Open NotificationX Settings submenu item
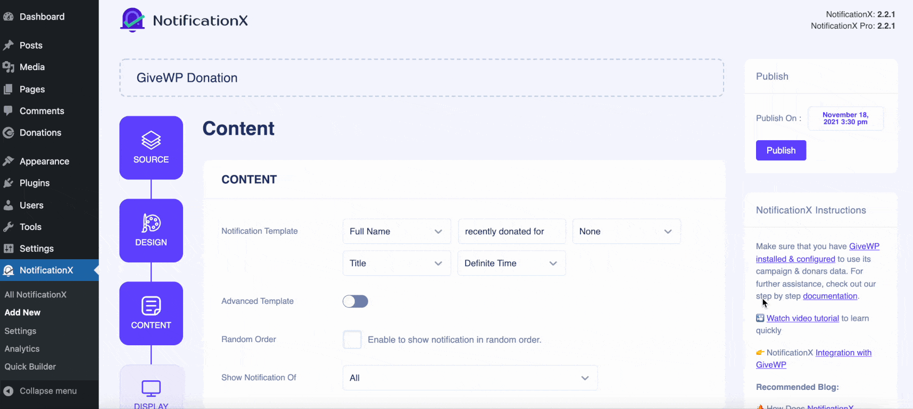The height and width of the screenshot is (409, 913). 20,331
